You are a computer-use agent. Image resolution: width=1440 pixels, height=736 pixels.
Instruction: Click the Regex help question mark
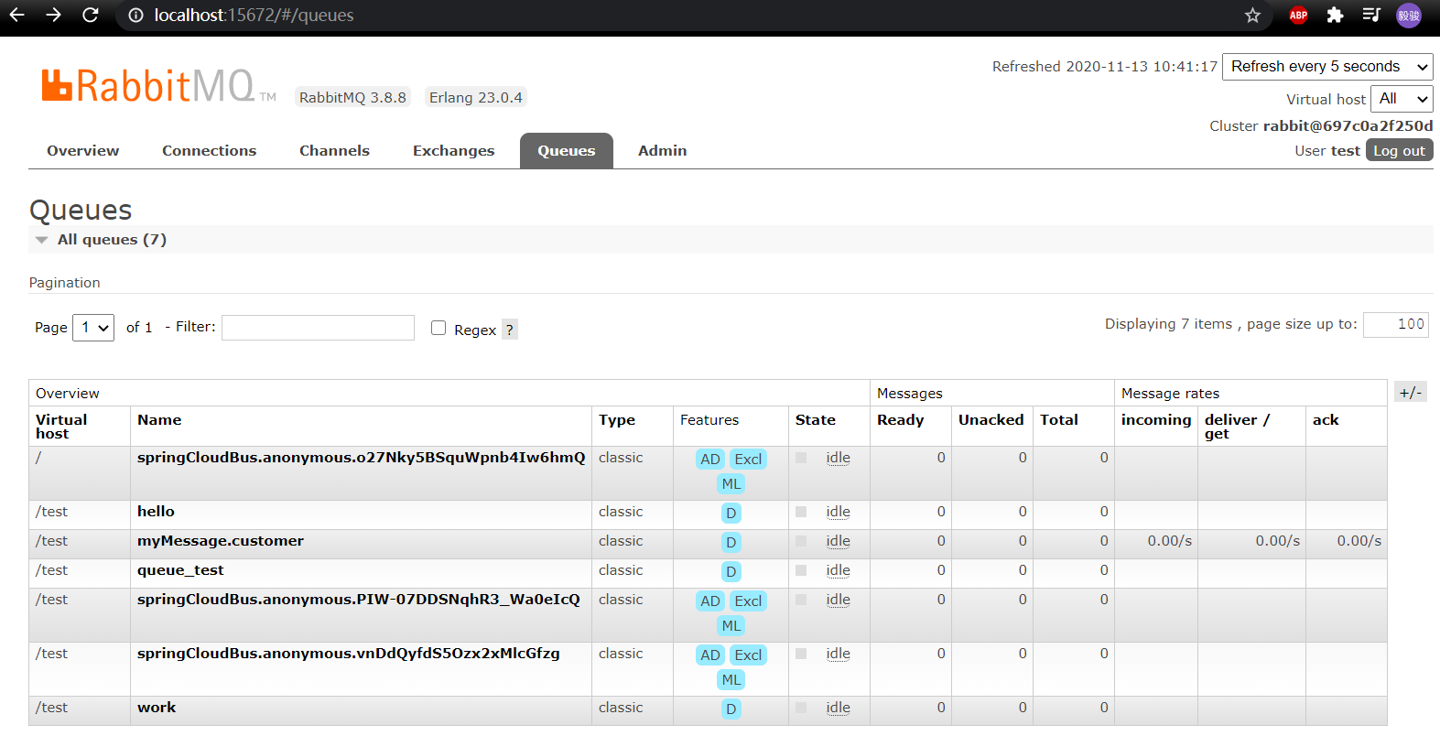[510, 330]
